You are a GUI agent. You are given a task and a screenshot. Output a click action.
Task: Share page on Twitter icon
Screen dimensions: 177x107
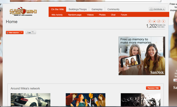pos(154,21)
